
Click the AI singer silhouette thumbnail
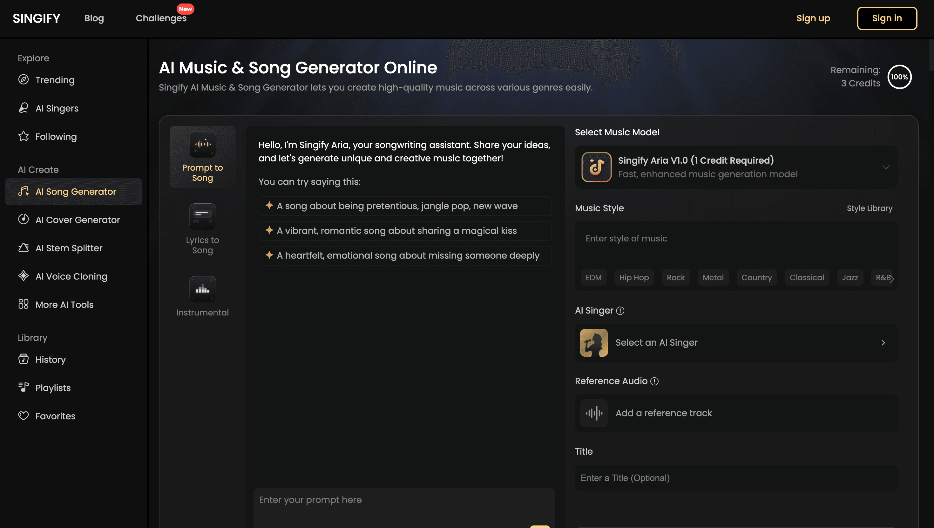coord(594,343)
